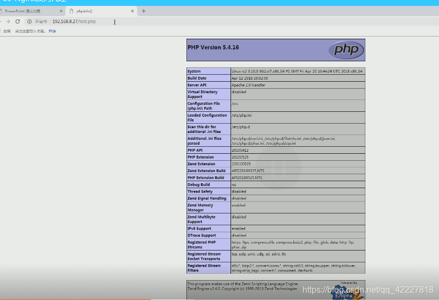Image resolution: width=439 pixels, height=300 pixels.
Task: Click 'tcp, udp, unix, udg, ssl, sslv3, tls' value
Action: tap(258, 254)
